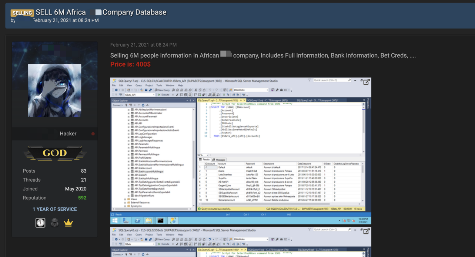The image size is (475, 257).
Task: Click the Windows Start button in taskbar
Action: (x=115, y=220)
